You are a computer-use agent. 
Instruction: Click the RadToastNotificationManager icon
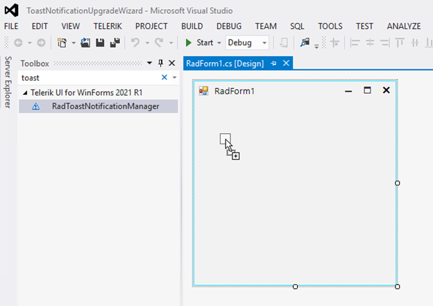[36, 106]
